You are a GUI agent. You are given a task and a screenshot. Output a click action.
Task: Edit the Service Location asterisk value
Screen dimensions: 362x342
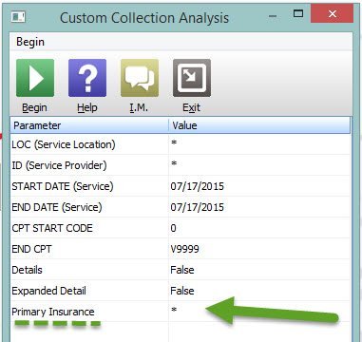(174, 143)
